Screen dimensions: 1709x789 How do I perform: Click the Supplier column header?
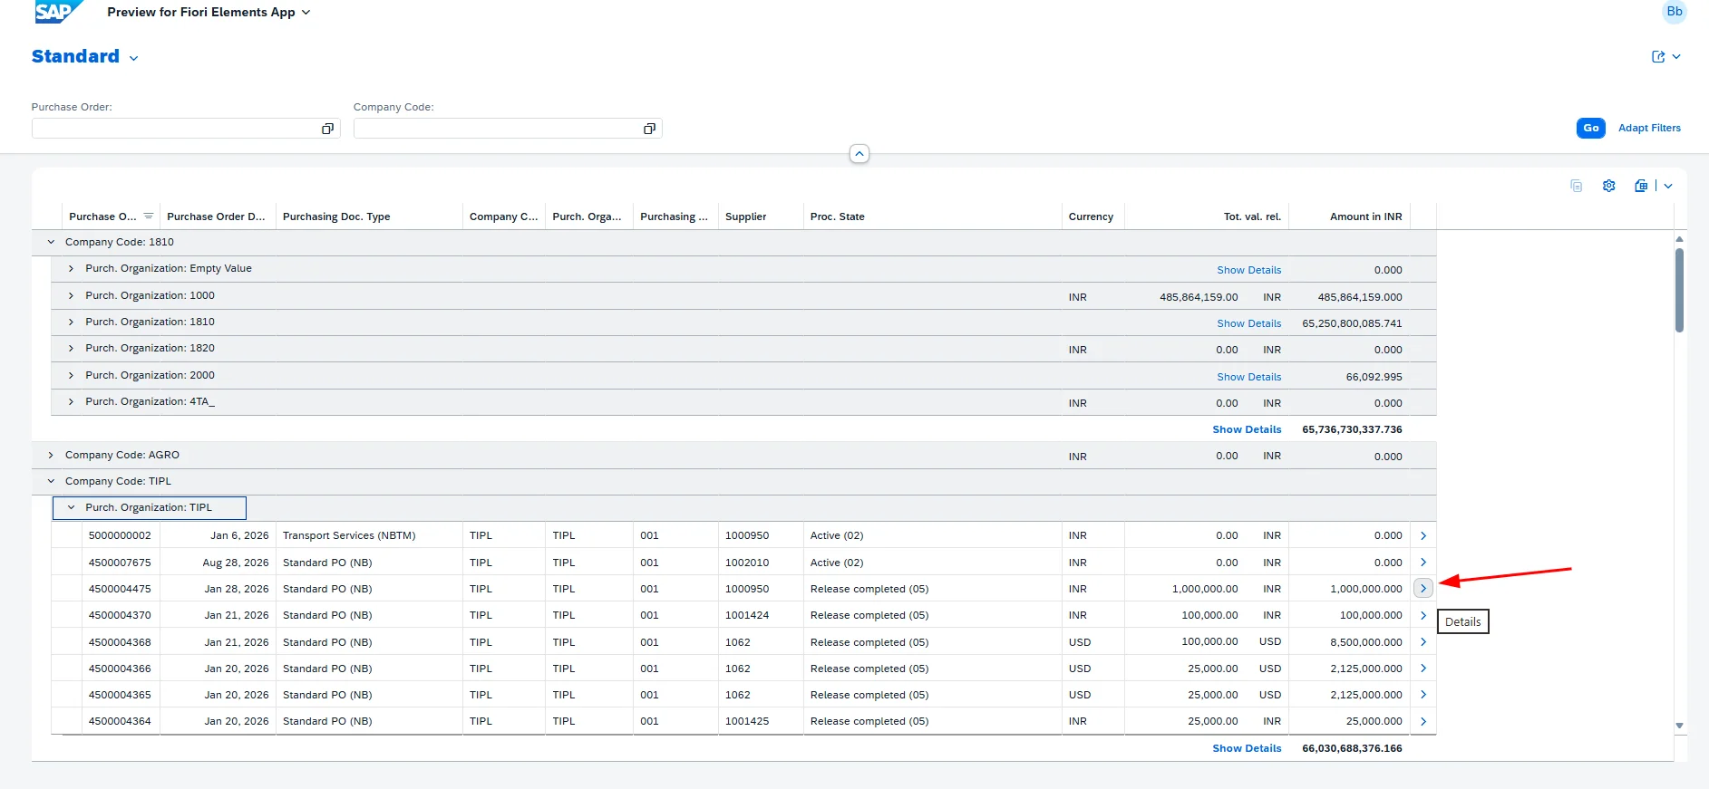(761, 216)
